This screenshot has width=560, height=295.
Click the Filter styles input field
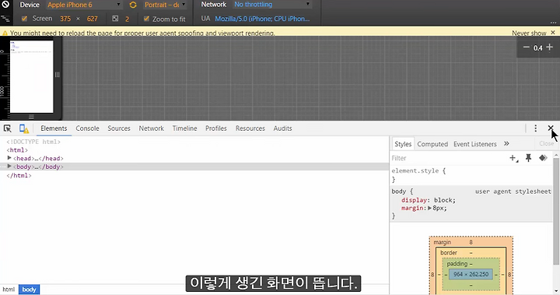pos(448,158)
